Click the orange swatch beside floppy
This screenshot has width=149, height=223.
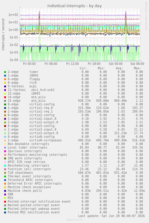tap(5, 79)
